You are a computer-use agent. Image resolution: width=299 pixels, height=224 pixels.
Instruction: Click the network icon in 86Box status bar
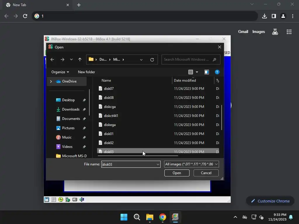coord(68,199)
